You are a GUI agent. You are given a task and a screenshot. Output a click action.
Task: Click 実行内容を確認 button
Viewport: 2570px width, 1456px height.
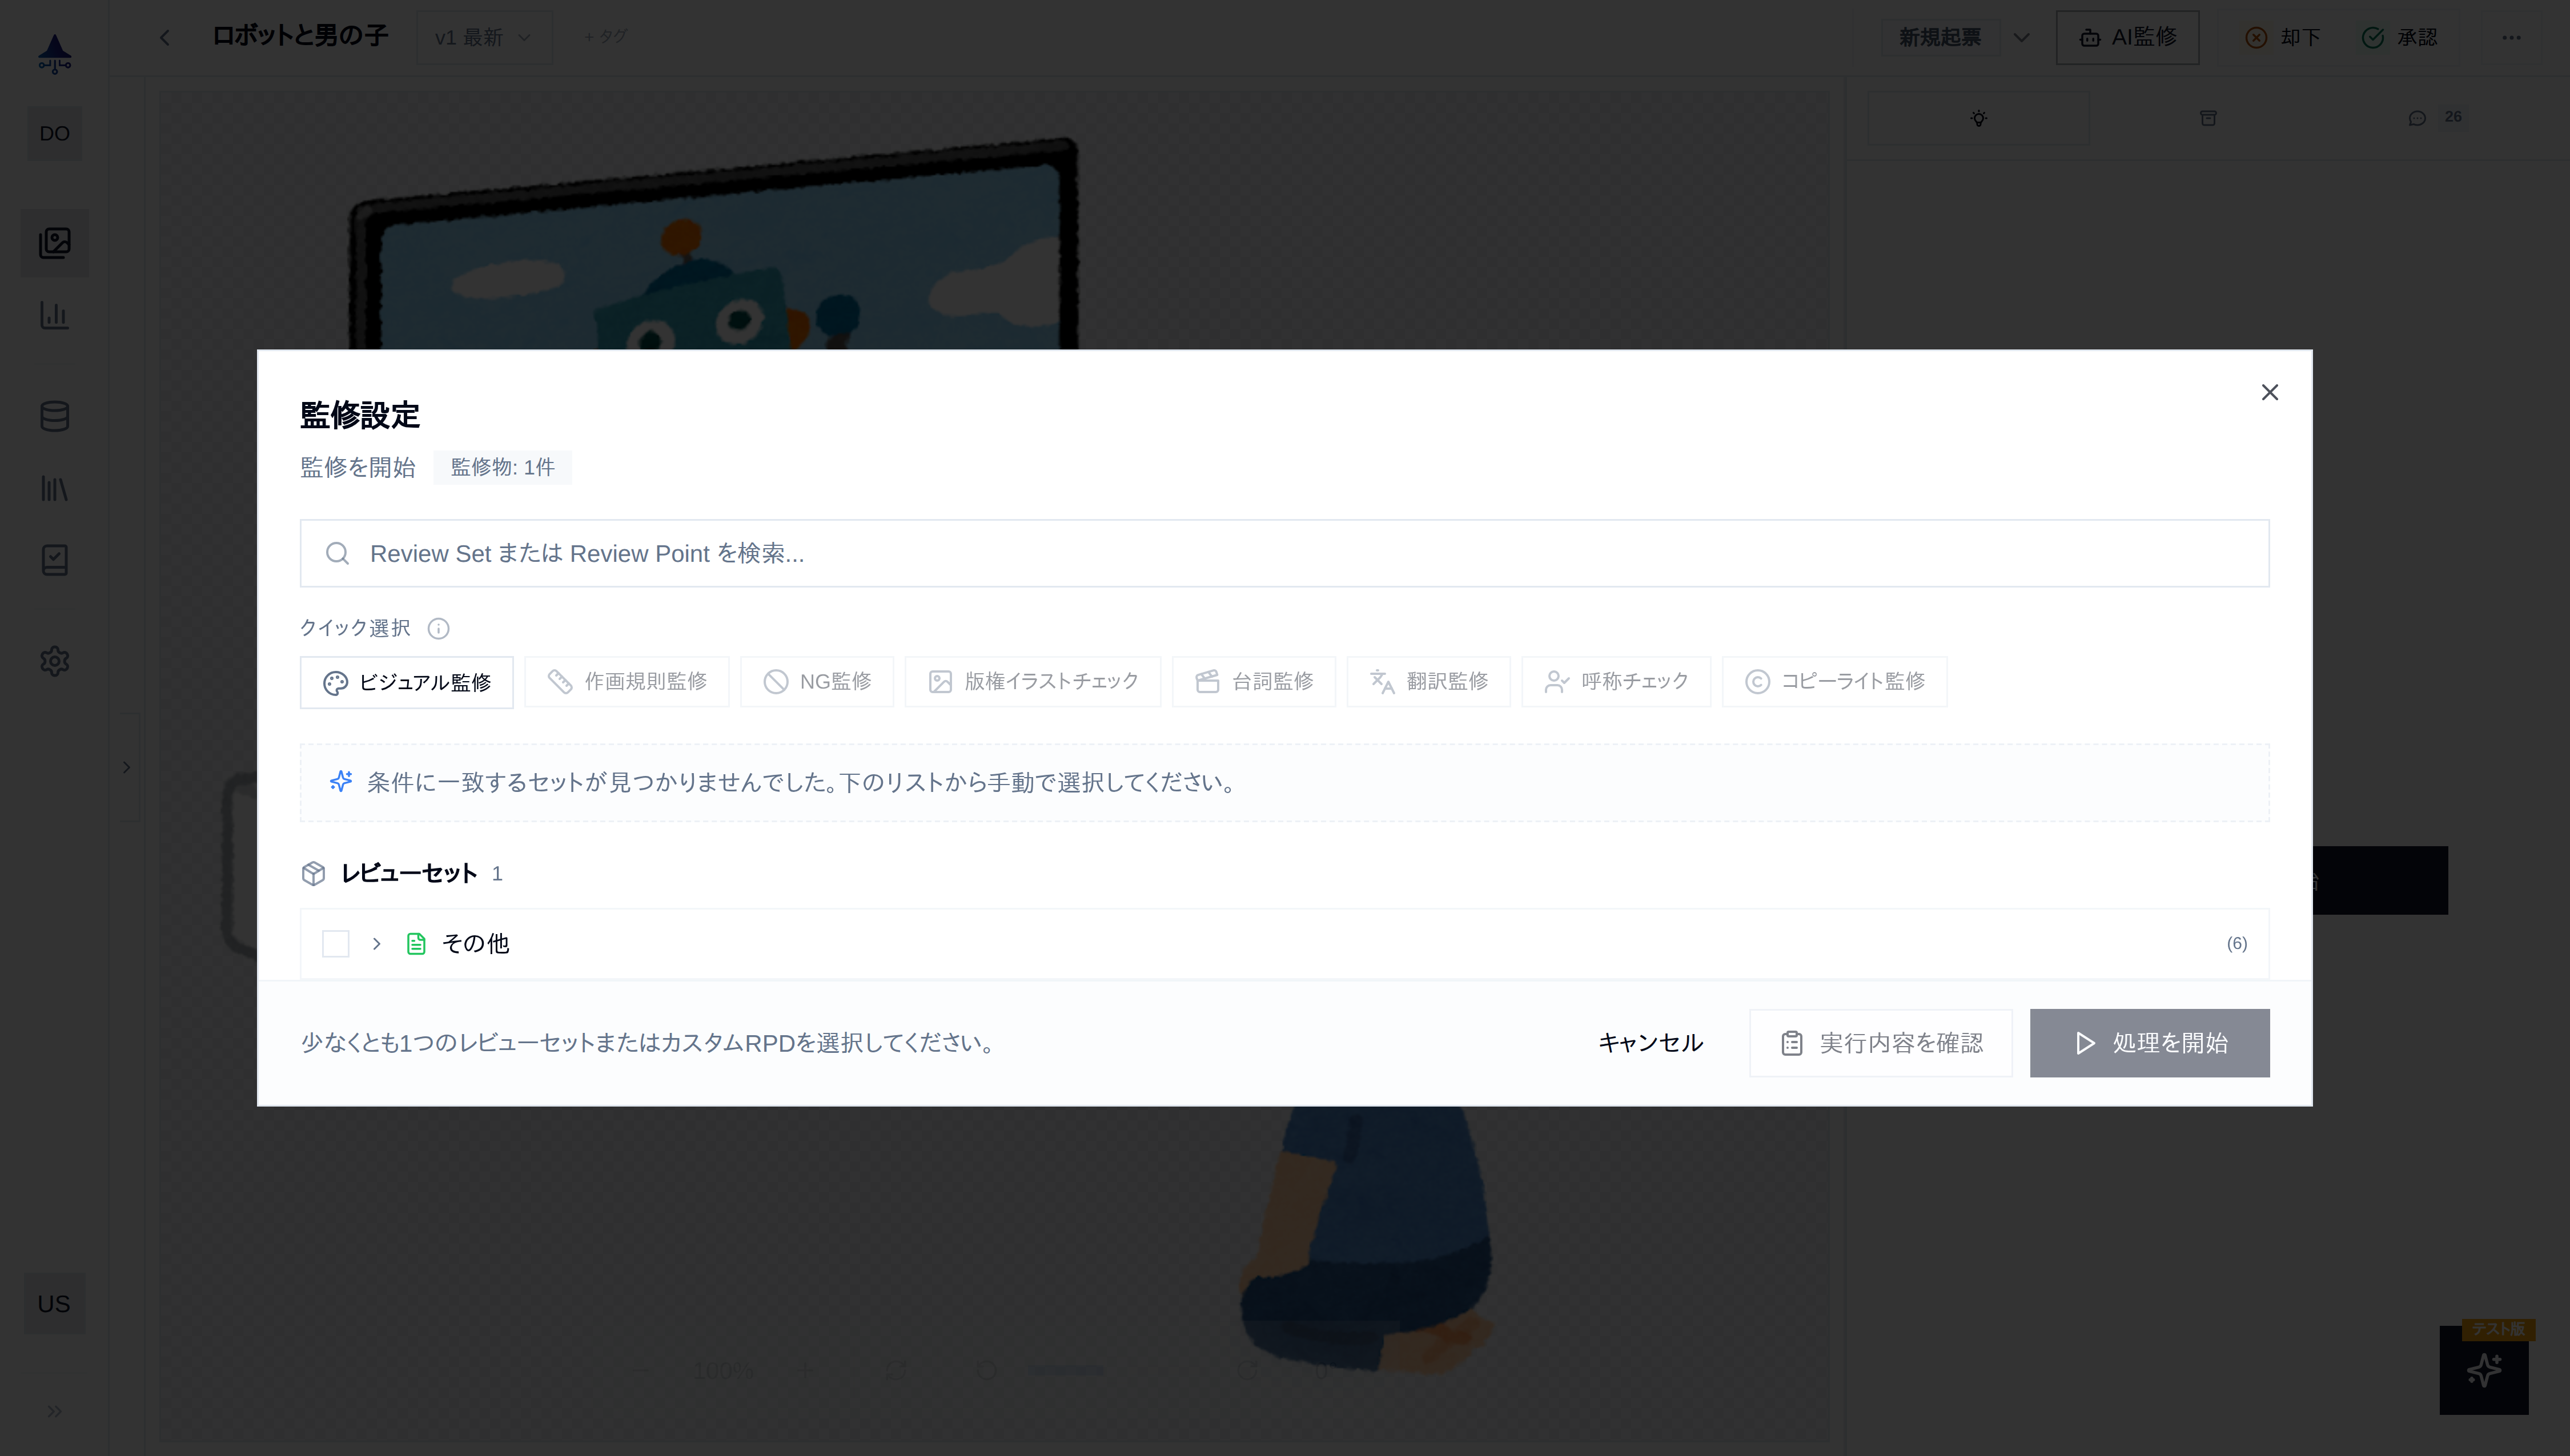click(1881, 1042)
